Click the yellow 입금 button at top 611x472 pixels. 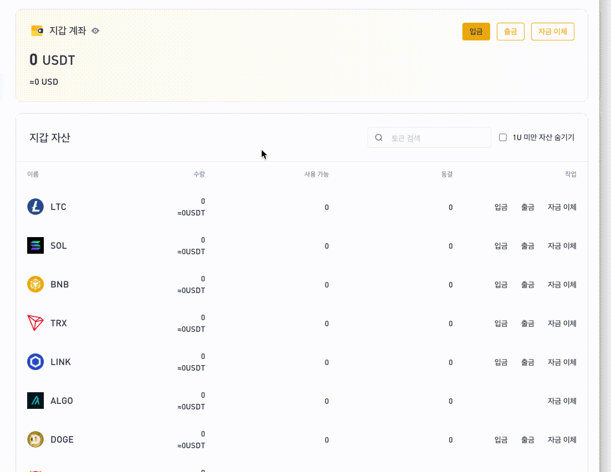tap(476, 32)
